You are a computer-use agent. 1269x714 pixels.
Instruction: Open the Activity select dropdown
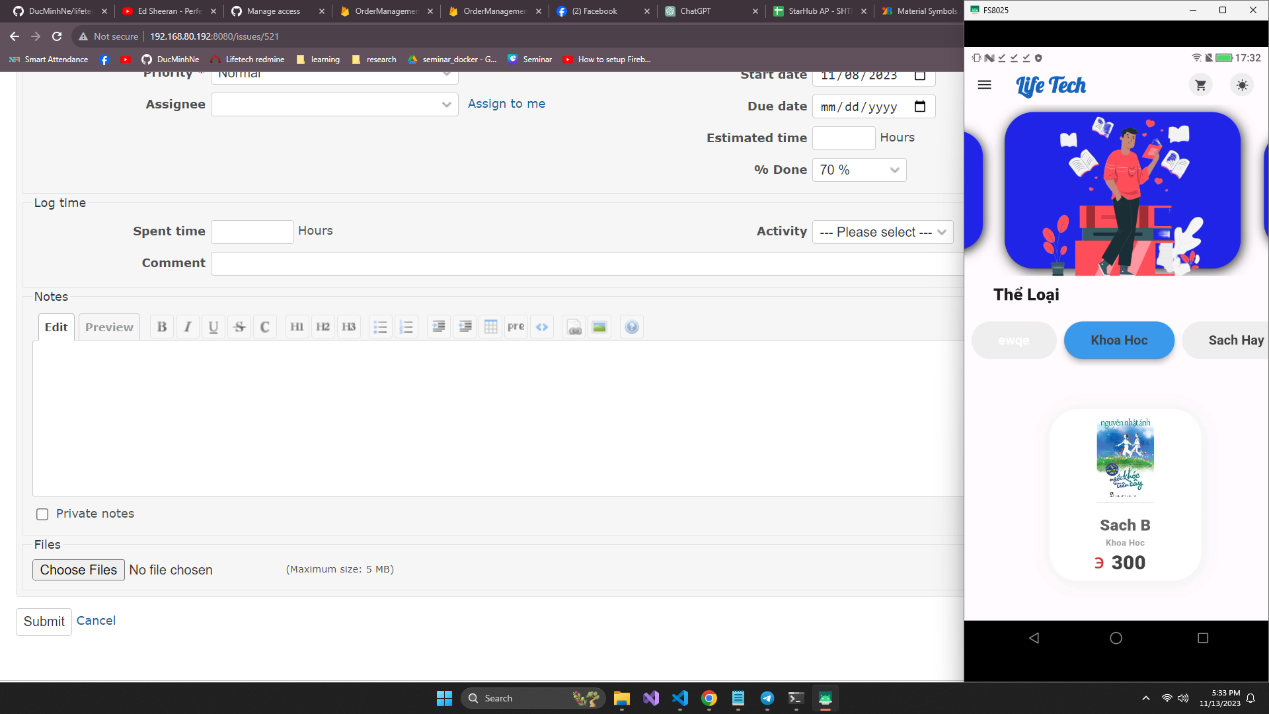point(882,232)
